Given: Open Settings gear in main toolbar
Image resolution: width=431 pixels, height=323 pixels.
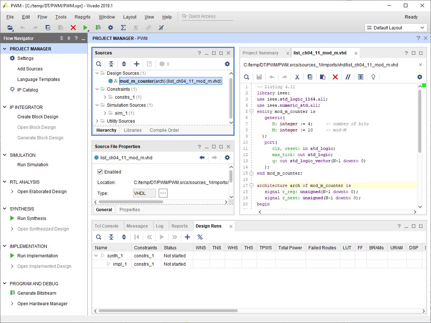Looking at the screenshot, I should click(111, 28).
